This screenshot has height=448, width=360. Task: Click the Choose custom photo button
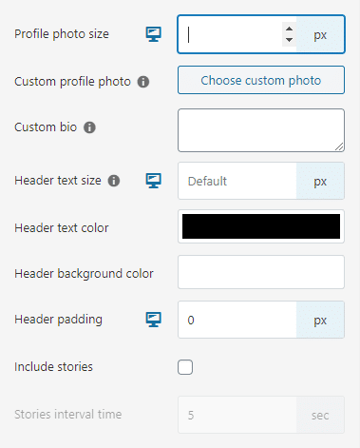pyautogui.click(x=261, y=80)
